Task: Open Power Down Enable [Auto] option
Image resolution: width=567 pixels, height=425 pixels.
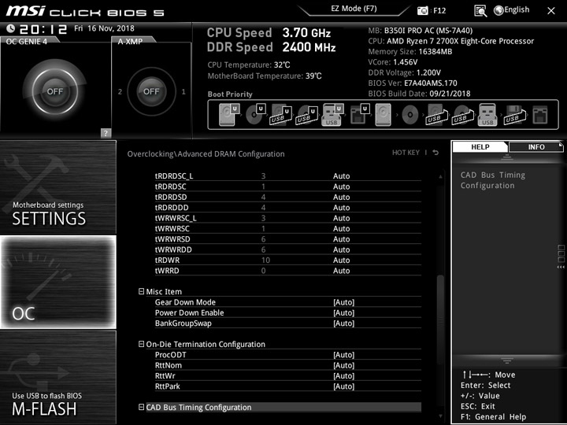Action: point(343,312)
